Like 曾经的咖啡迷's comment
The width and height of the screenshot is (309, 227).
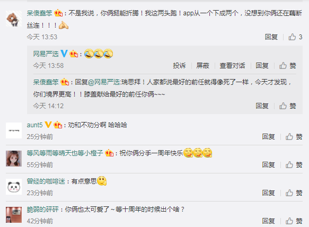(x=294, y=193)
